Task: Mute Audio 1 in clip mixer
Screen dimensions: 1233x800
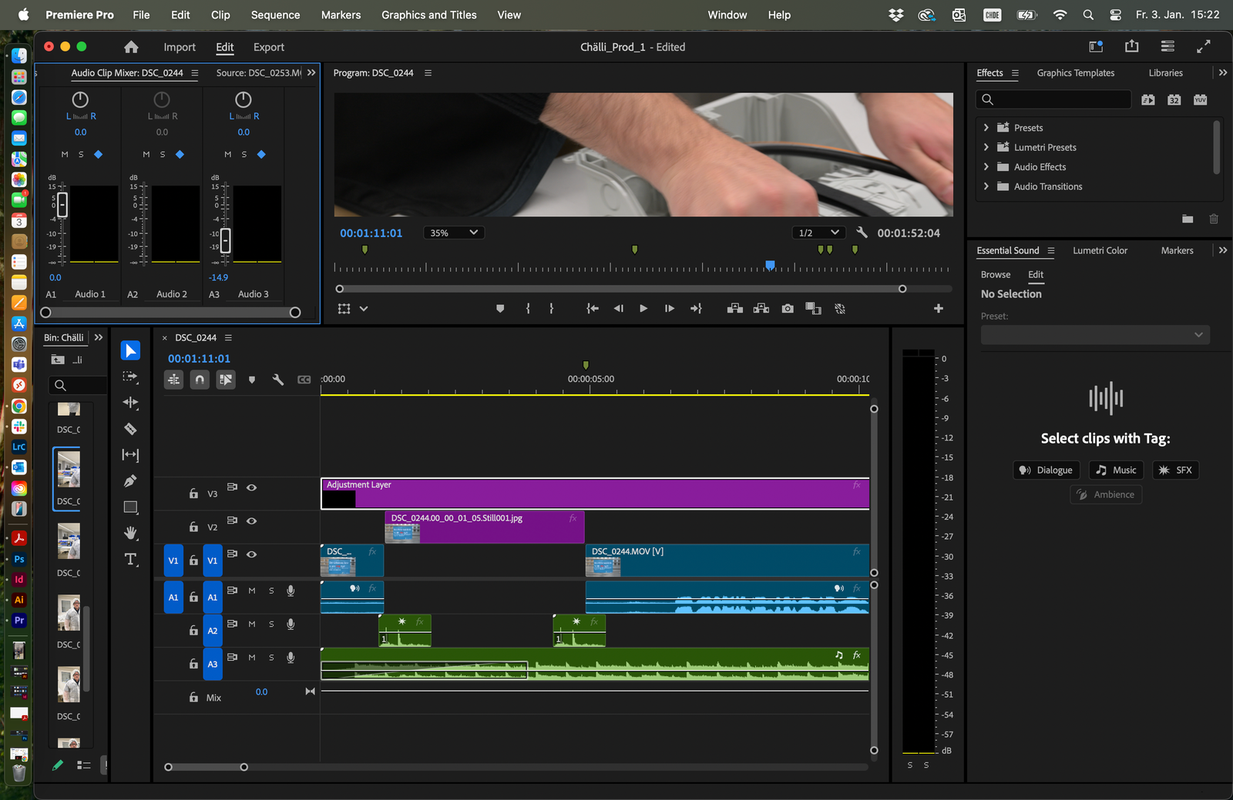Action: coord(65,155)
